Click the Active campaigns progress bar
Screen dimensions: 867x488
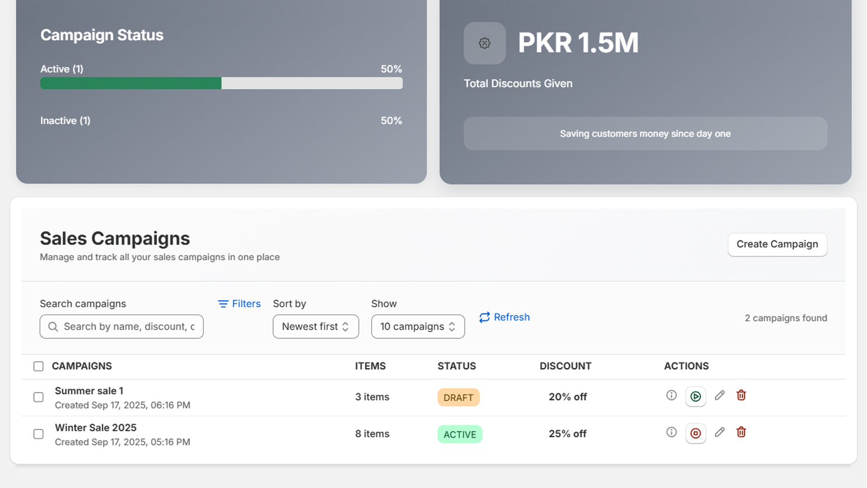click(x=221, y=83)
